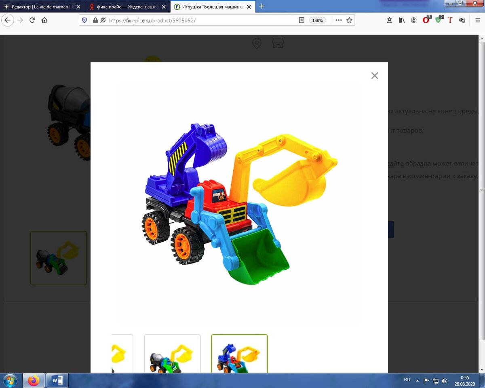Open page actions three-dot menu
Viewport: 485px width, 388px height.
point(339,20)
